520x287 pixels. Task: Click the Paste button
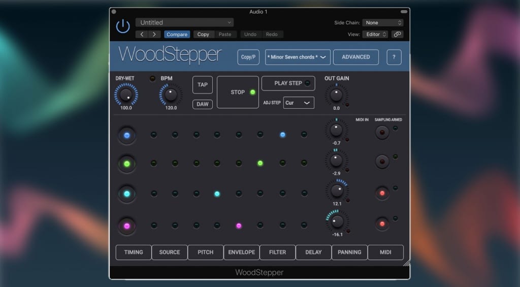pos(225,34)
